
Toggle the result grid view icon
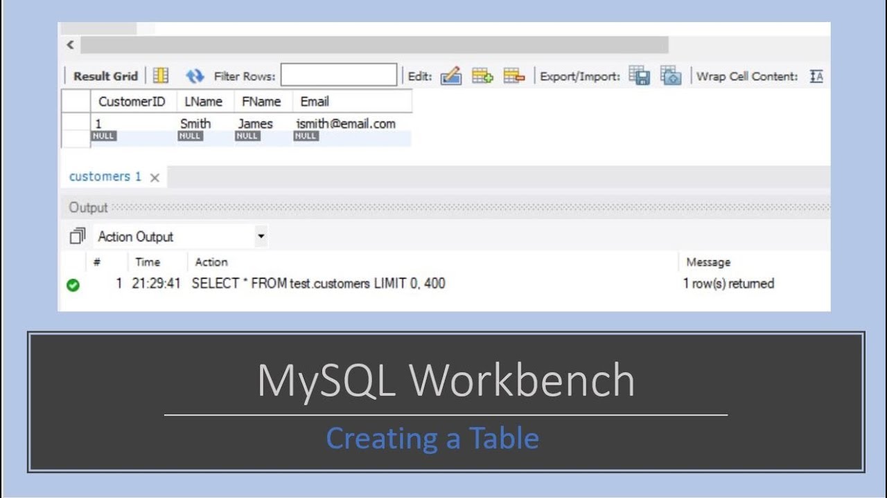[x=161, y=75]
